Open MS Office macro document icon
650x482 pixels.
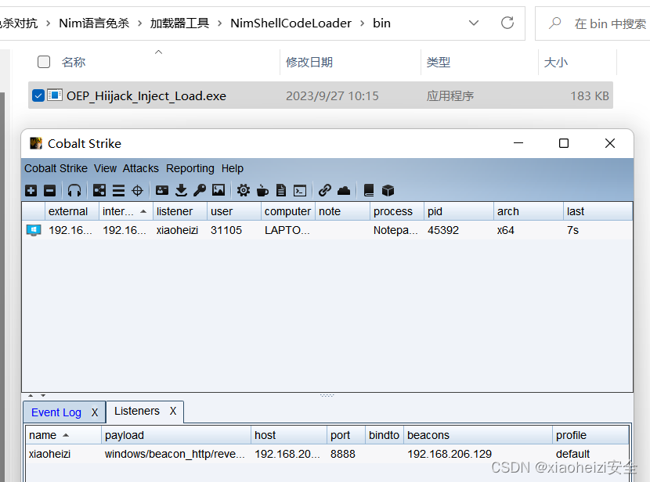tap(281, 190)
